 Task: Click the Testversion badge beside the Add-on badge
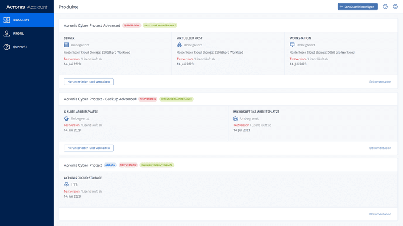click(x=128, y=165)
